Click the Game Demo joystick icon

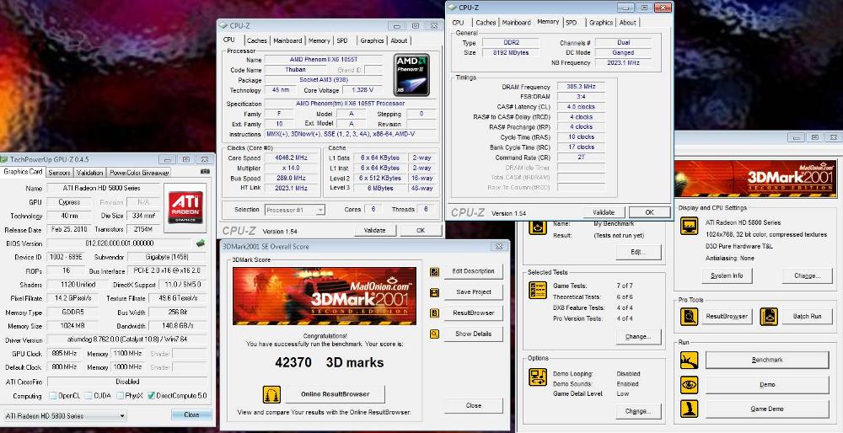(x=690, y=409)
